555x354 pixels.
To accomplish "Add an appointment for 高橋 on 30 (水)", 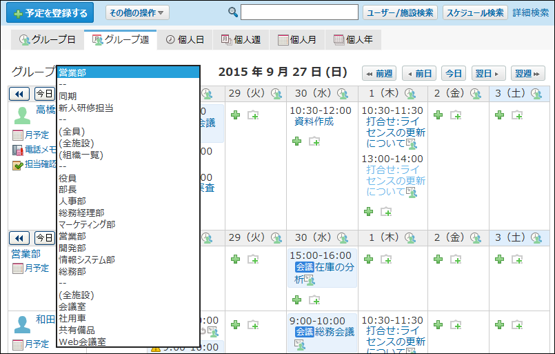I will [296, 141].
